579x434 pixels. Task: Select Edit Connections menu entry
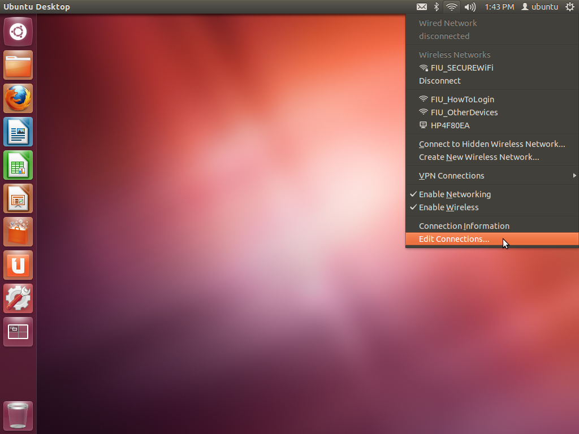pos(454,239)
